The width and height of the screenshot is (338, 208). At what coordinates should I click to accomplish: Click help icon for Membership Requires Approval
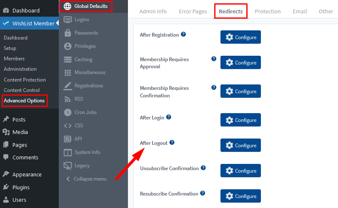(x=214, y=59)
